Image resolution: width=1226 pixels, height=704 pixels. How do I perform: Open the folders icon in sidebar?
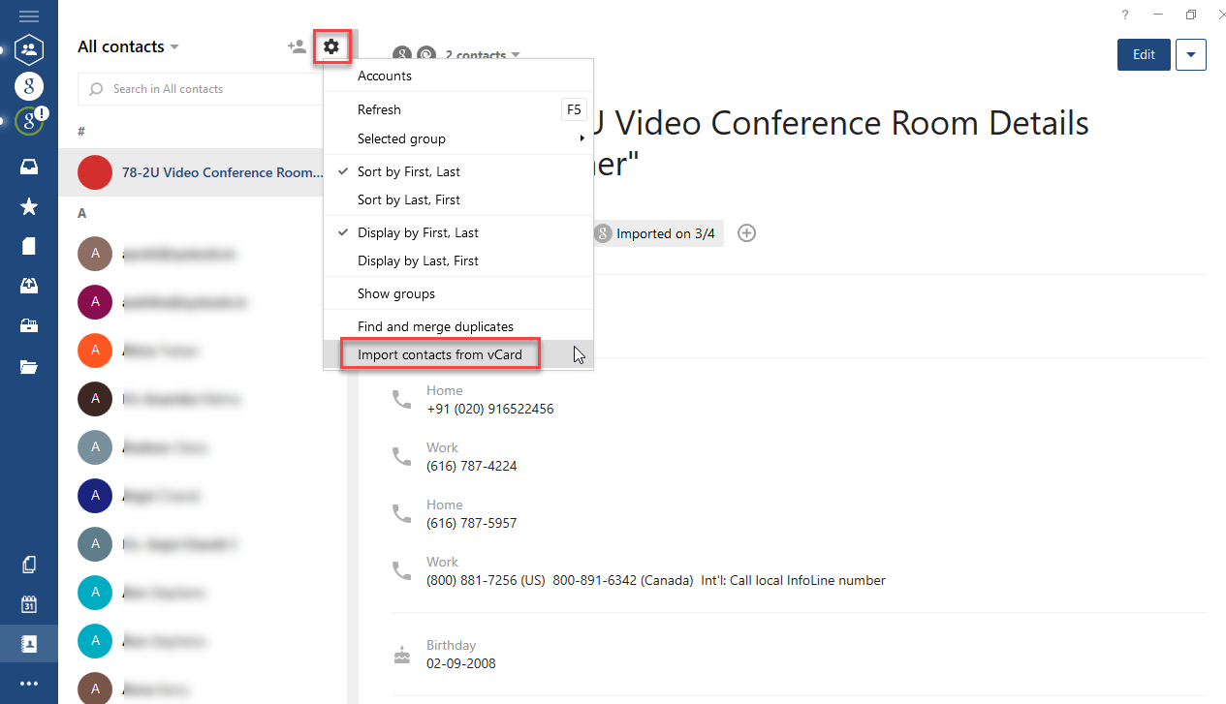tap(29, 366)
